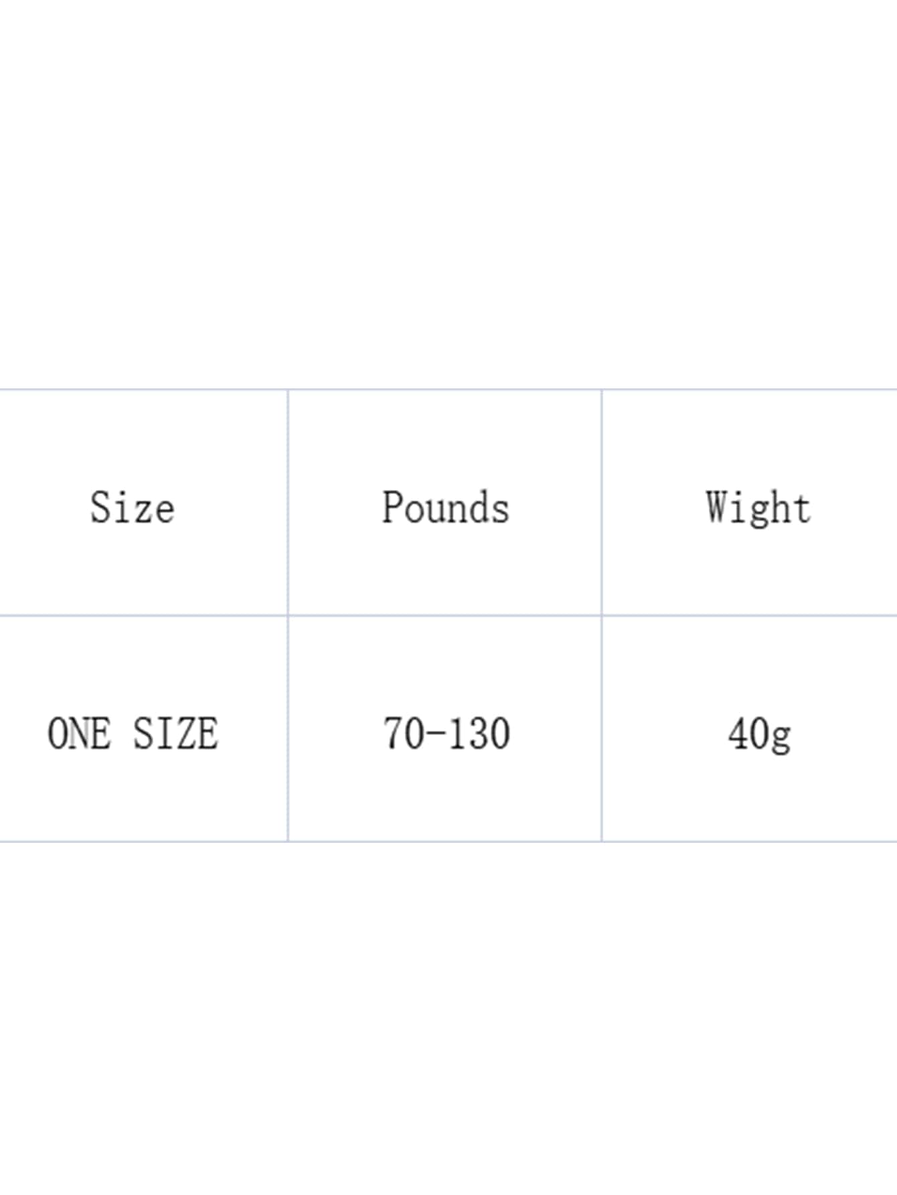The height and width of the screenshot is (1195, 897).
Task: Select the Pounds column header
Action: pos(446,507)
